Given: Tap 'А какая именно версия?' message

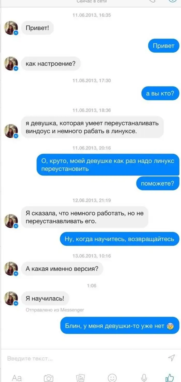Looking at the screenshot, I should click(62, 269).
